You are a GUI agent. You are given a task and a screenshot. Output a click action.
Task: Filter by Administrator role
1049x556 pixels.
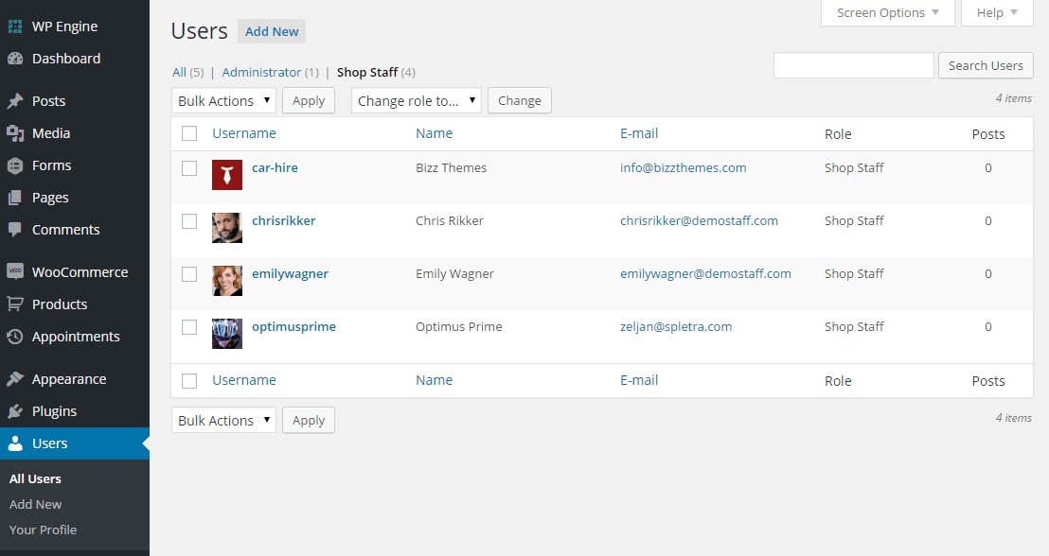coord(261,72)
